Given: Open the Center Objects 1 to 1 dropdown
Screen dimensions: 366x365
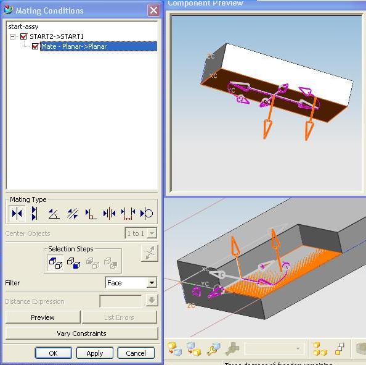Looking at the screenshot, I should pos(152,233).
